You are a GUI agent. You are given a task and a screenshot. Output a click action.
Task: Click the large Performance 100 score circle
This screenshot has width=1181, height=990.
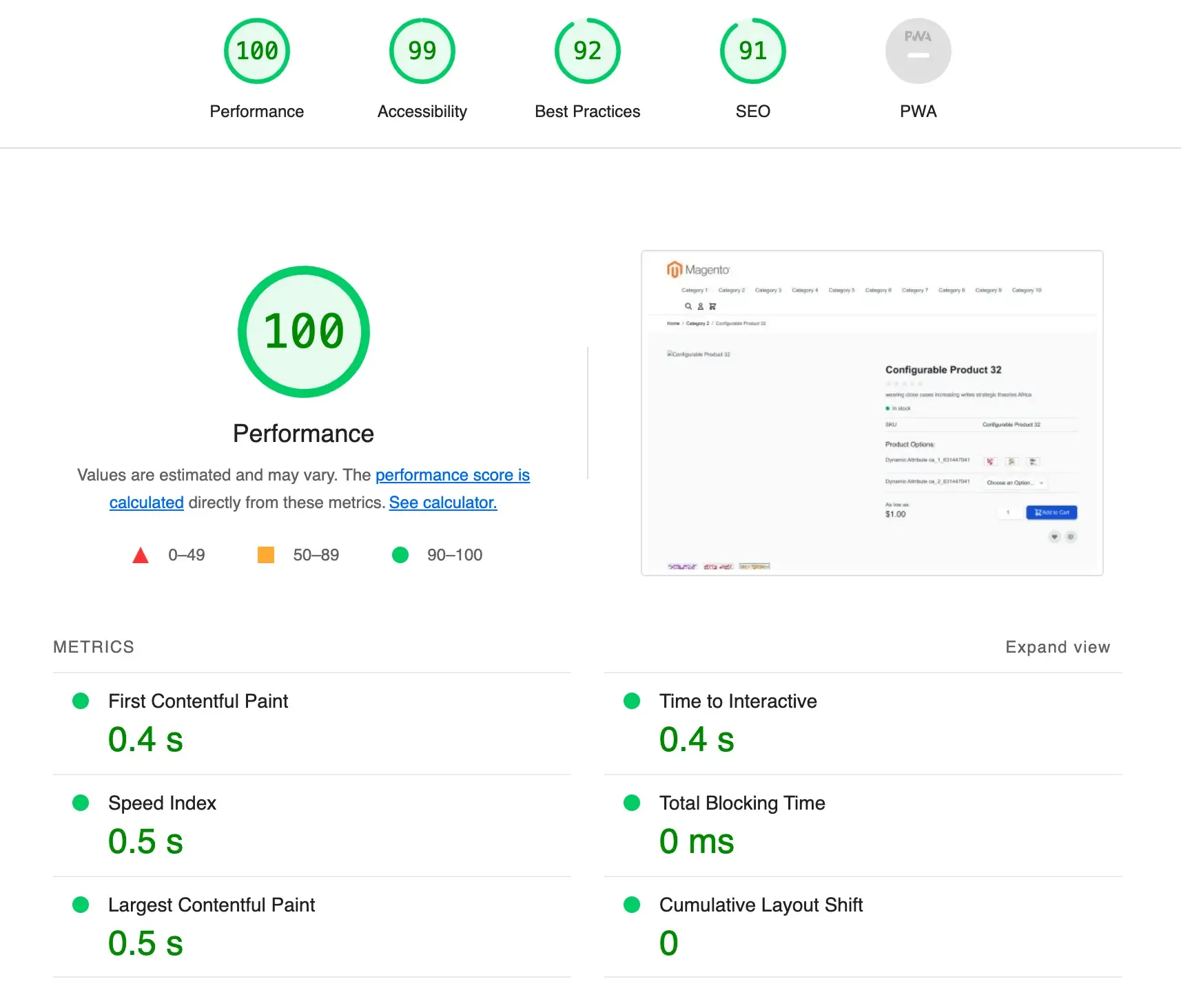point(303,332)
